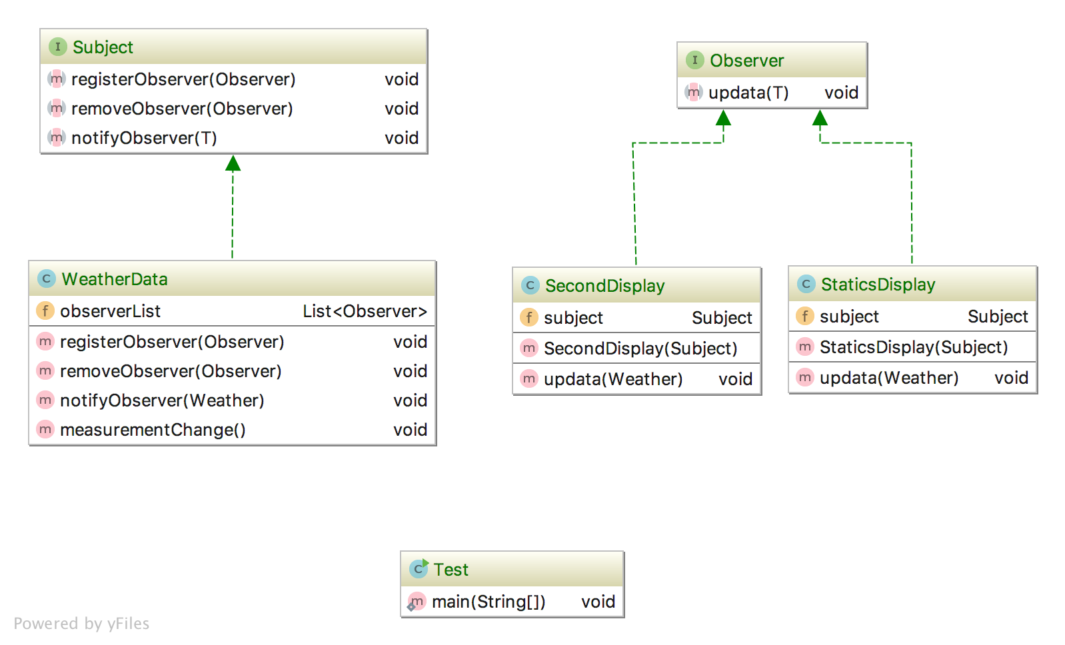Click the interface icon beside Observer
Image resolution: width=1065 pixels, height=645 pixels.
pos(695,60)
